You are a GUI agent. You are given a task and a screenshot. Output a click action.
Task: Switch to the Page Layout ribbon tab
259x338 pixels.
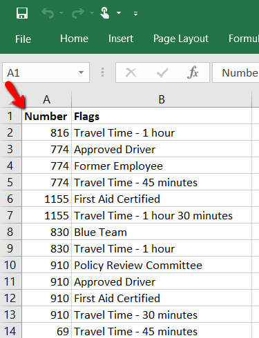181,39
